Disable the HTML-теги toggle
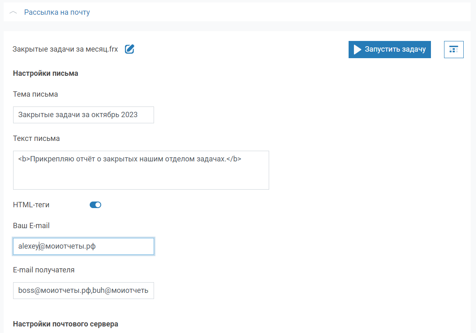 95,205
